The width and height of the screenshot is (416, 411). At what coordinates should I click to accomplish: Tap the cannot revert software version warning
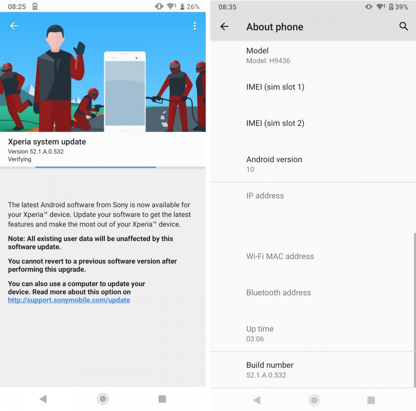(92, 265)
